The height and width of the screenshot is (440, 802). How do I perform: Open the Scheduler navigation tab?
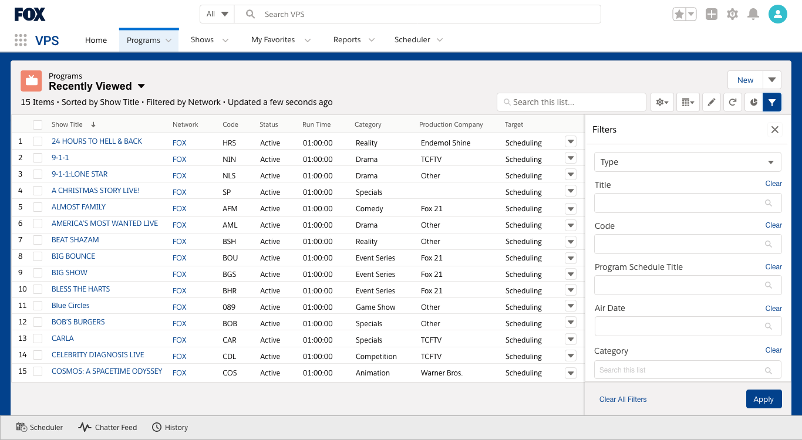(x=412, y=40)
